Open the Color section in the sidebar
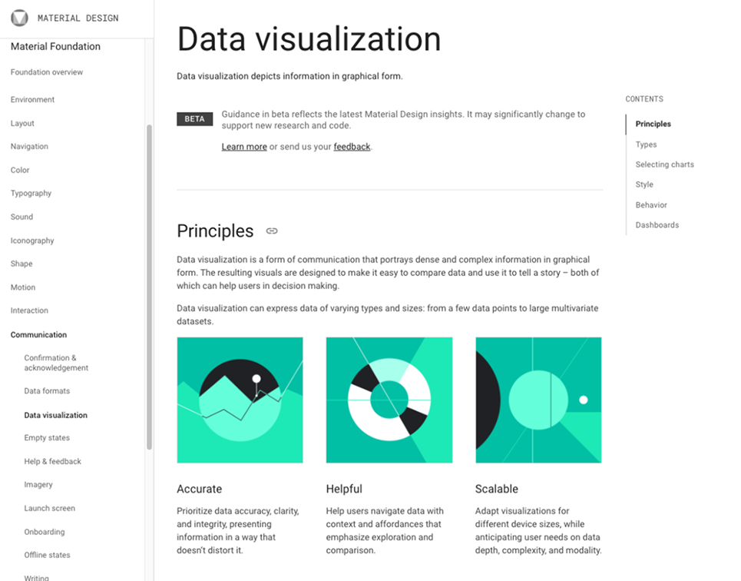The image size is (741, 581). point(20,170)
